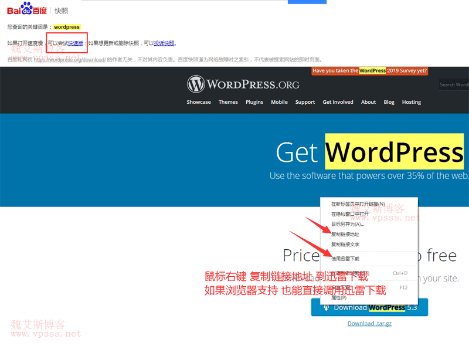Go to the Themes nav item

point(228,102)
